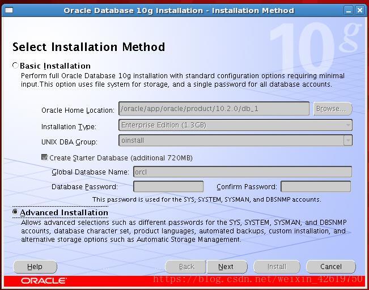Click the SYS, SYSTEM, SYSMAN password note
Viewport: 369px width, 290px height.
pyautogui.click(x=207, y=199)
